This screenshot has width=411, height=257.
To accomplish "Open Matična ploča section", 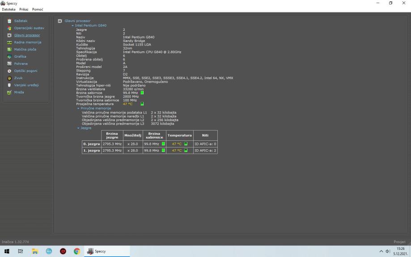I will [25, 49].
